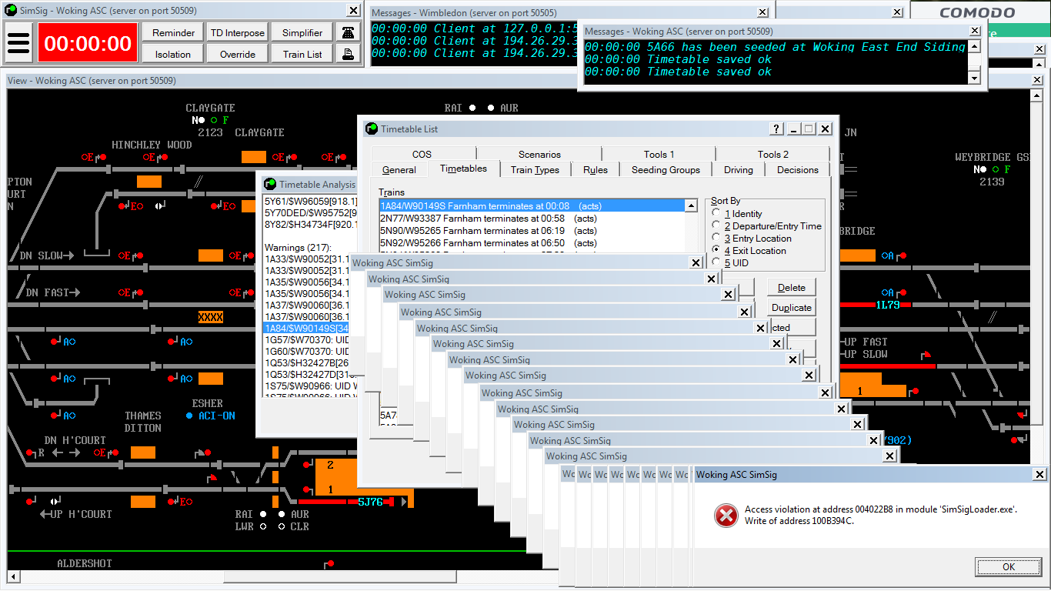Switch to the Scenarios tab
1051x591 pixels.
(x=539, y=154)
